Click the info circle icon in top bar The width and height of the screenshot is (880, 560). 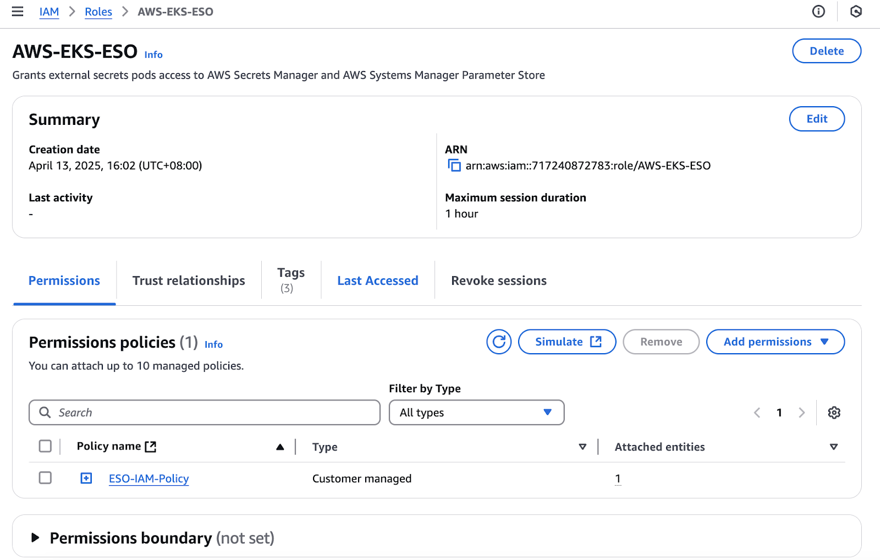pos(818,12)
